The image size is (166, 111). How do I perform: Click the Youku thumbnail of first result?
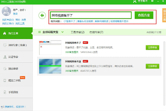coord(50,47)
